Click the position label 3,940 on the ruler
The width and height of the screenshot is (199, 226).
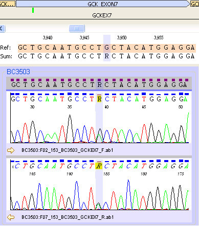48,38
